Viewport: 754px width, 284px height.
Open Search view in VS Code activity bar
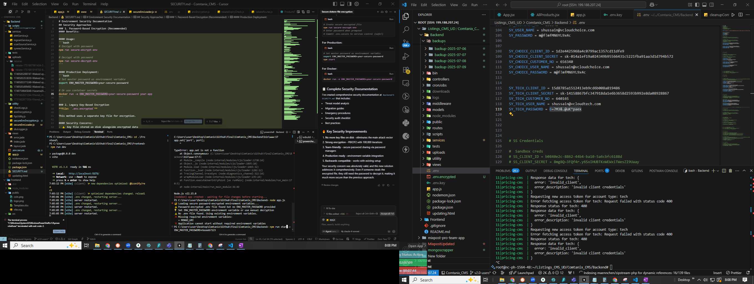pos(406,30)
